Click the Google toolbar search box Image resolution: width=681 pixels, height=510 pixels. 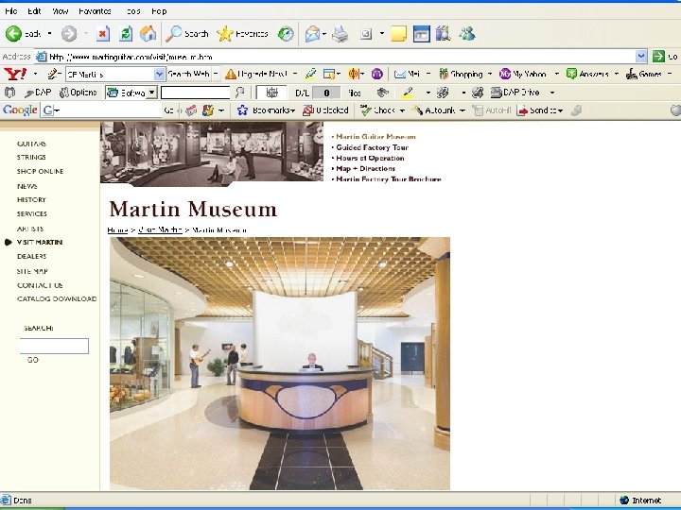click(x=101, y=110)
